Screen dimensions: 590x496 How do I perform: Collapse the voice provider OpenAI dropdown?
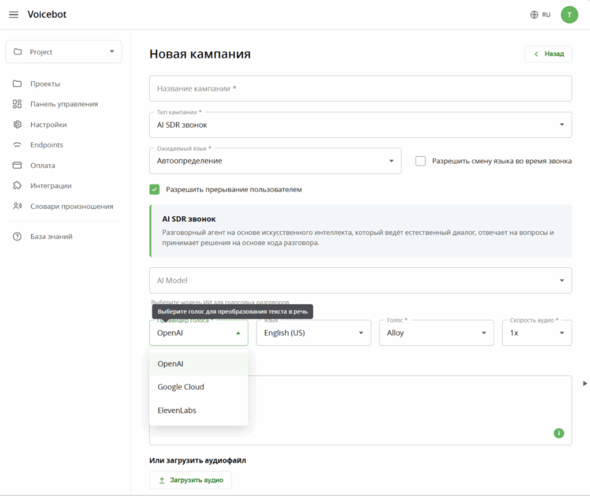[x=199, y=332]
